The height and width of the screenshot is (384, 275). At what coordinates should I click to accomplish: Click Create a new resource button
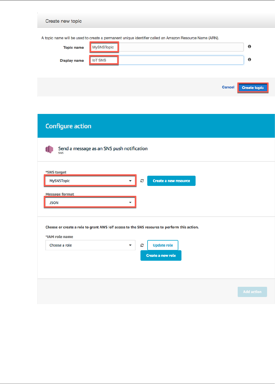click(171, 181)
